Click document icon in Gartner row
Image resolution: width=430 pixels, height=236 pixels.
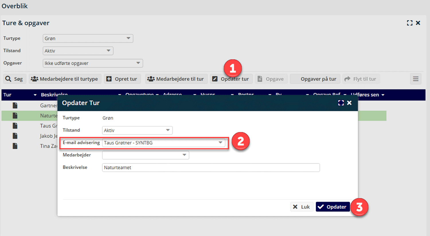(15, 106)
